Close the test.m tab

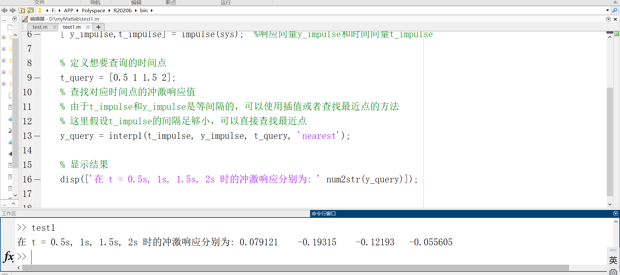55,27
